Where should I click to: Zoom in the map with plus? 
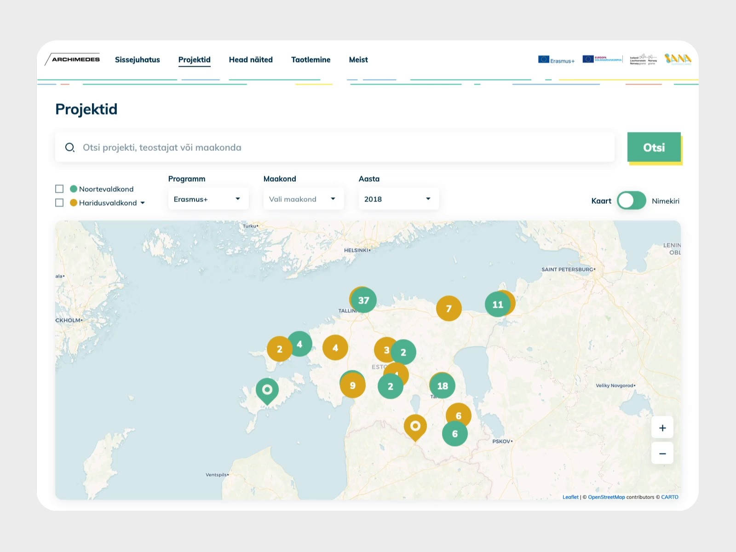pyautogui.click(x=662, y=428)
